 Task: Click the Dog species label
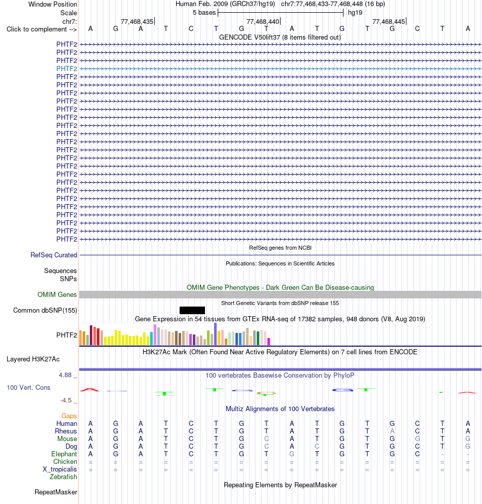pyautogui.click(x=72, y=446)
